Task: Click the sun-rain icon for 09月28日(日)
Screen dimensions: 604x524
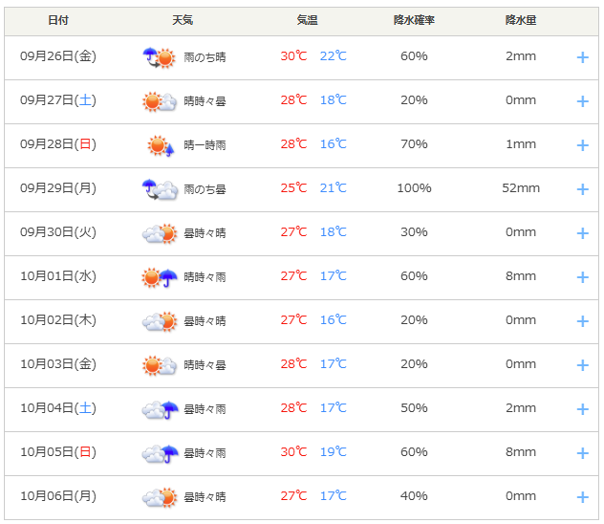Action: pos(160,145)
